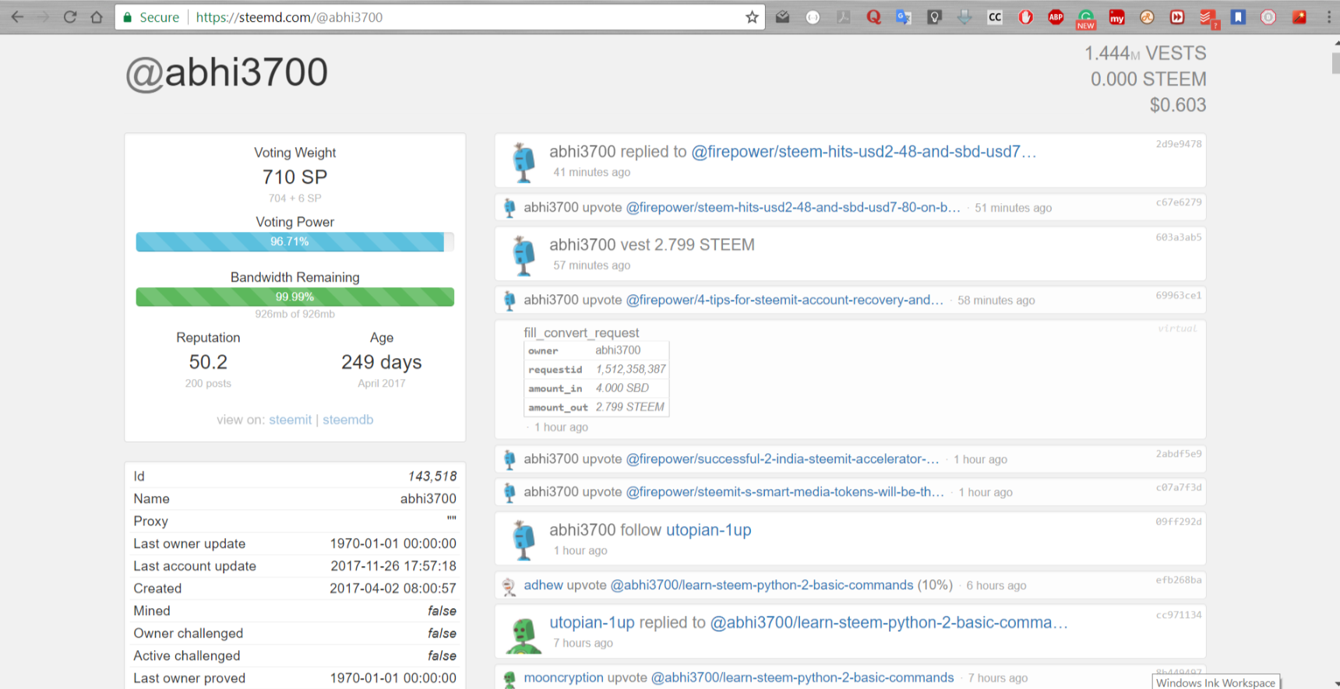
Task: Open the 4-tips-for-steemit-account-recovery post link
Action: (785, 300)
